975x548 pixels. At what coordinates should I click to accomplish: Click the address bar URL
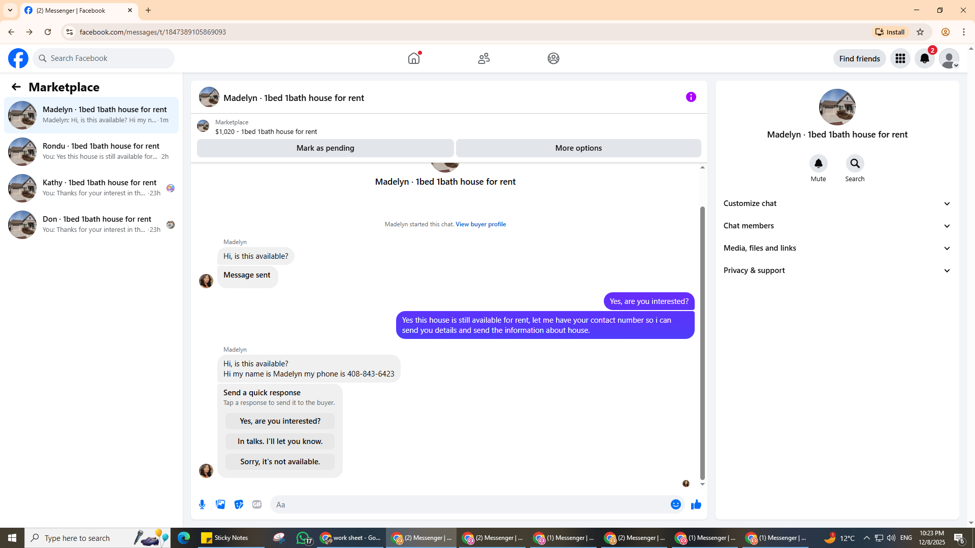point(153,32)
